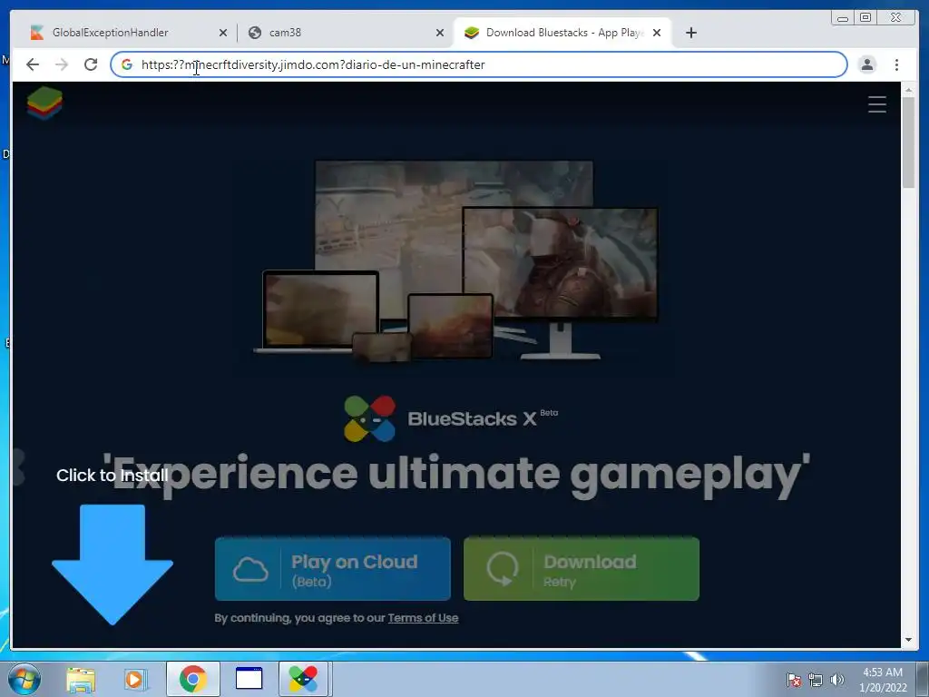Image resolution: width=929 pixels, height=697 pixels.
Task: Click the BlueStacks X Beta logo
Action: coord(451,418)
